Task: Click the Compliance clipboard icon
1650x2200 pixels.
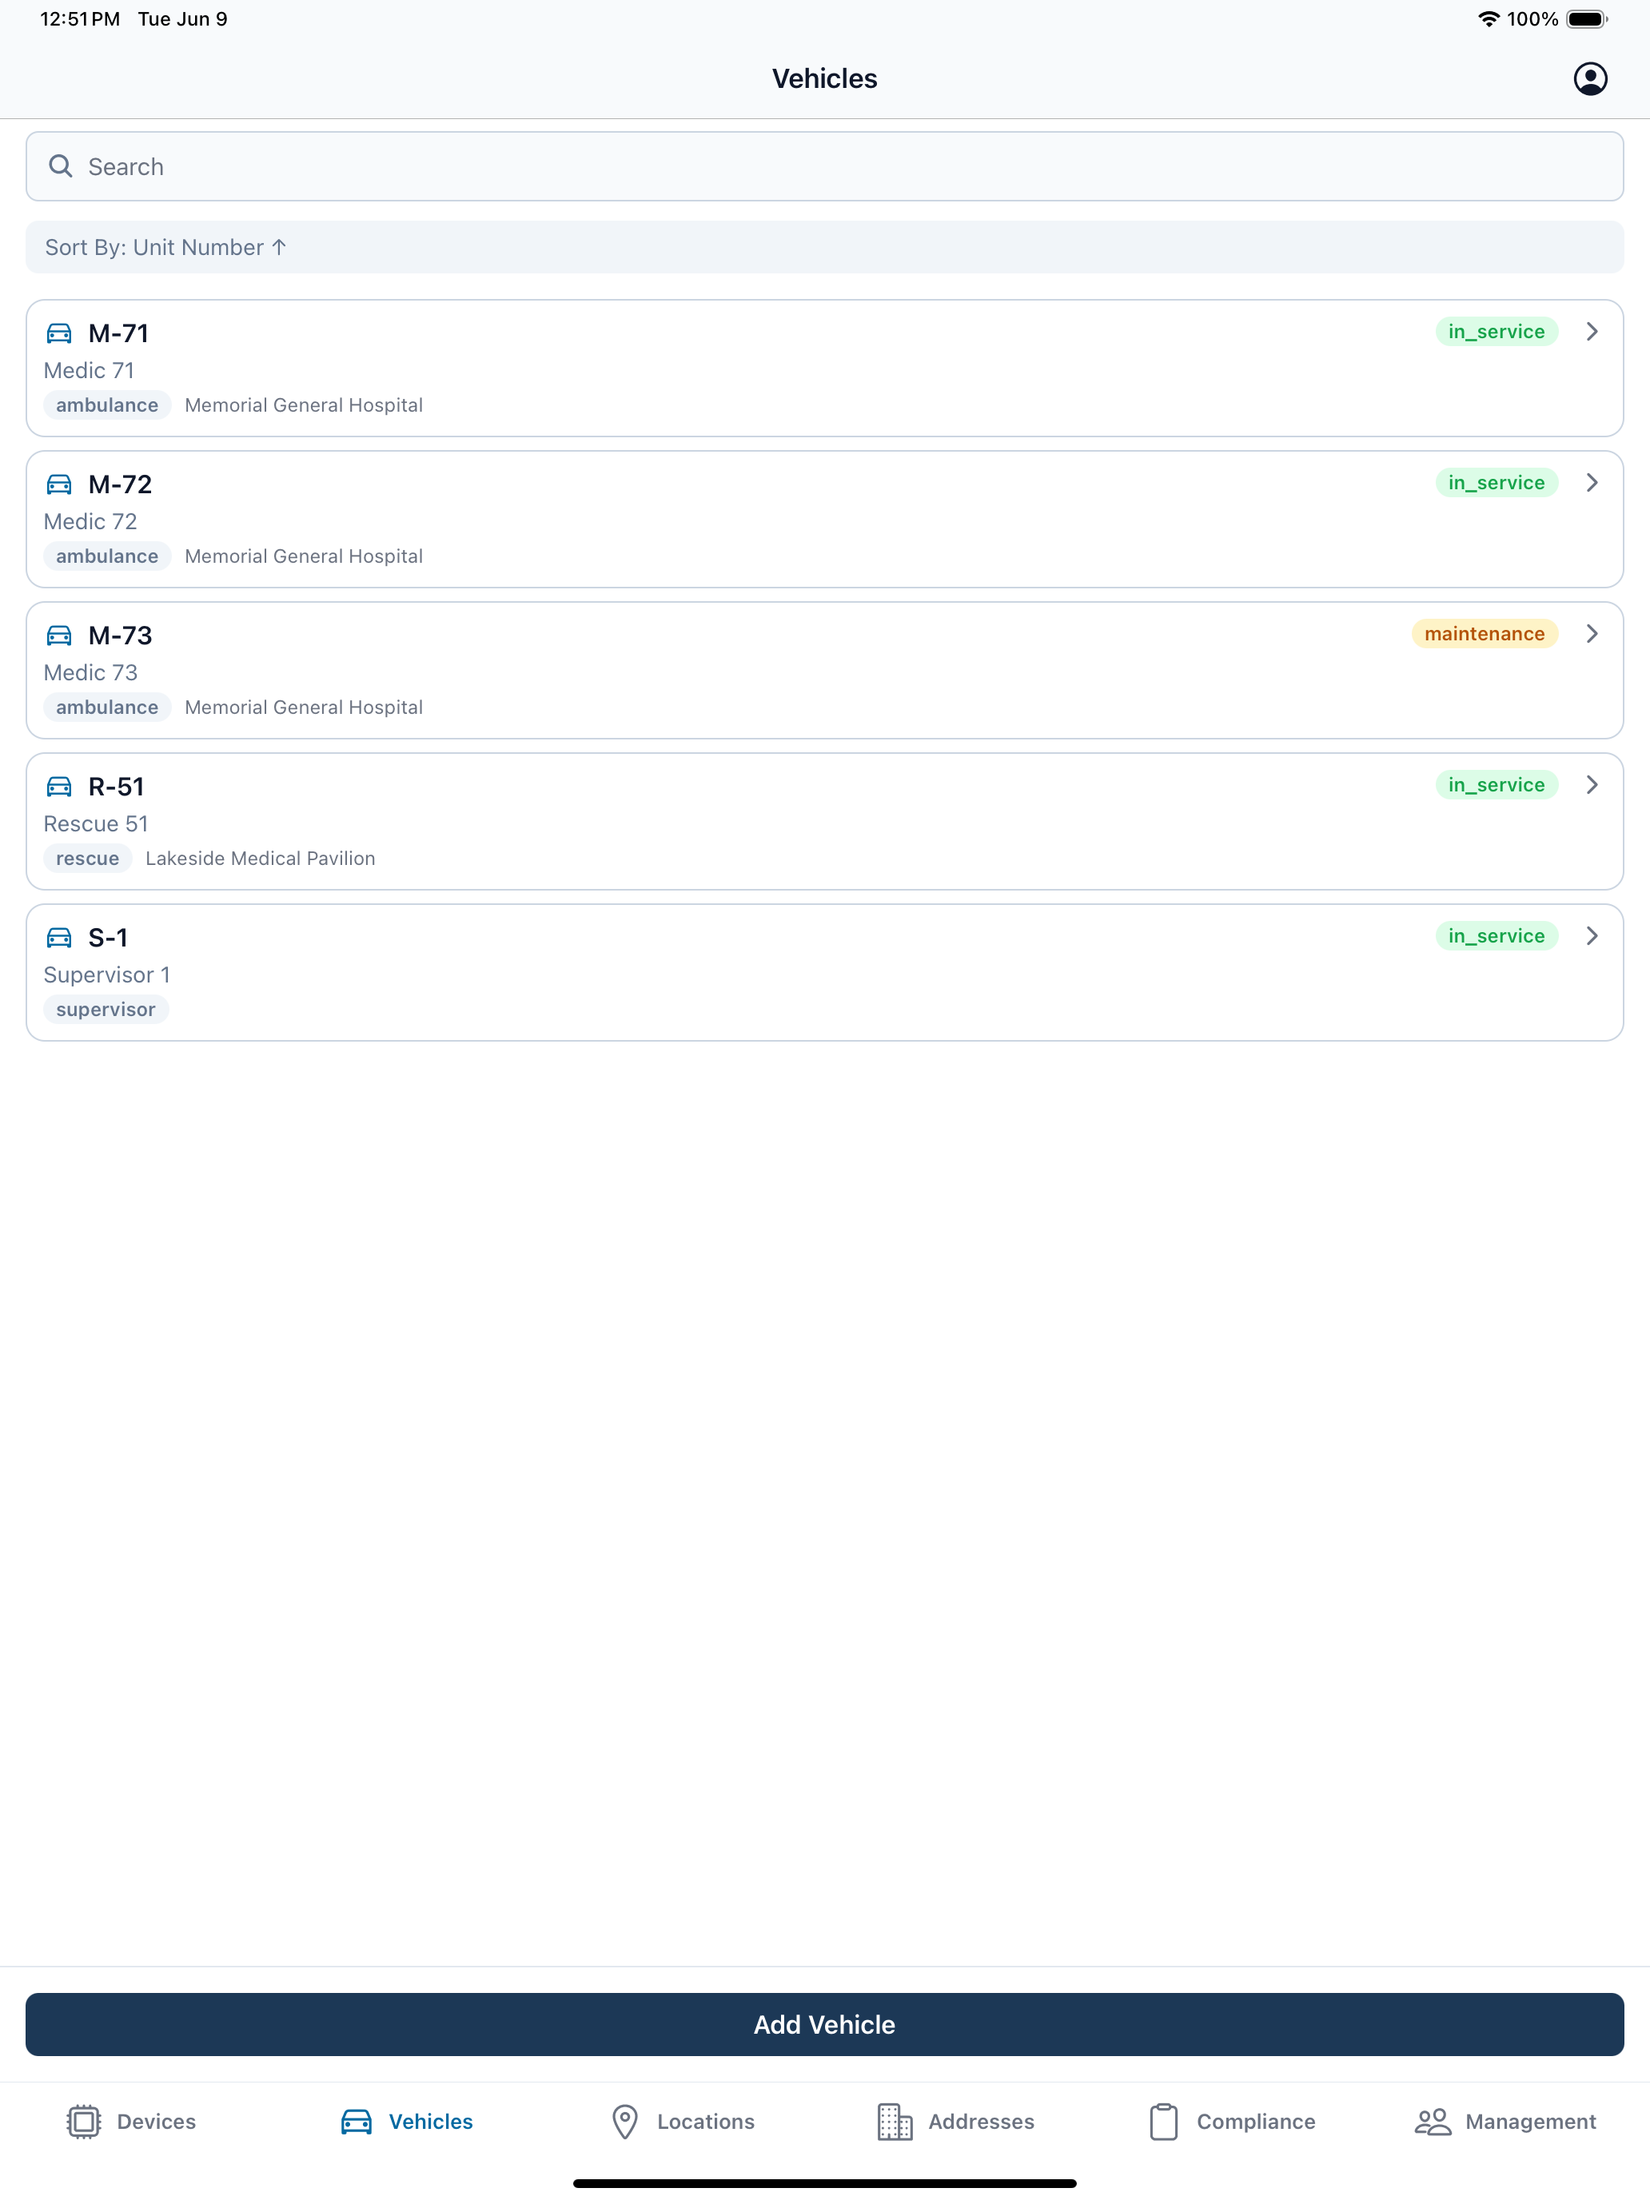Action: tap(1164, 2122)
